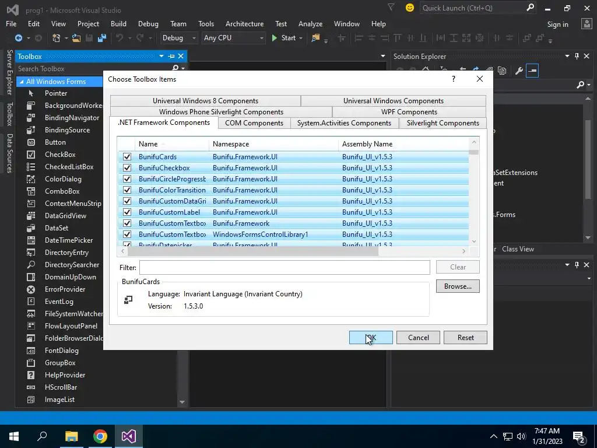The height and width of the screenshot is (448, 597).
Task: Uncheck the BunifuColorTransition checkbox
Action: [x=127, y=190]
